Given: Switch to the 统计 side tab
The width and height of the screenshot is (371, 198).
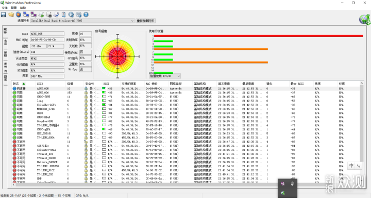Looking at the screenshot, I should 5,43.
